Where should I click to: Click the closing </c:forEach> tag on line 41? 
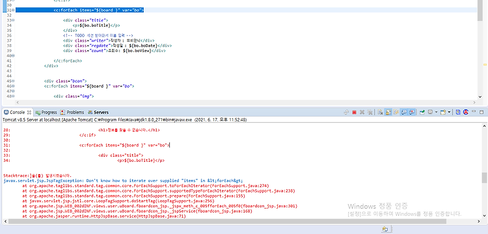(x=68, y=60)
